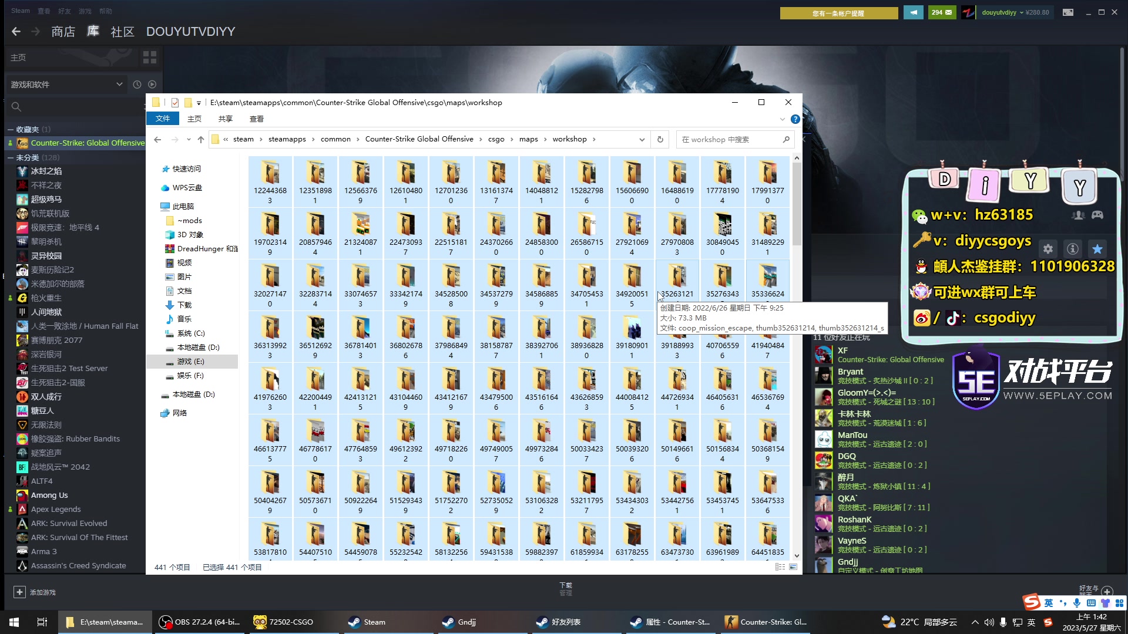Select folder 365126929 thumbnail
1128x634 pixels.
[315, 336]
